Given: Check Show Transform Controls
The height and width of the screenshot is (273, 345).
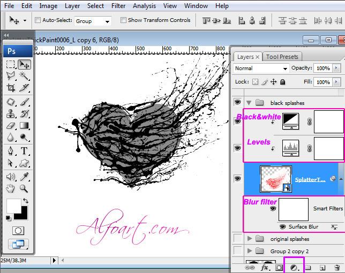Looking at the screenshot, I should [123, 20].
